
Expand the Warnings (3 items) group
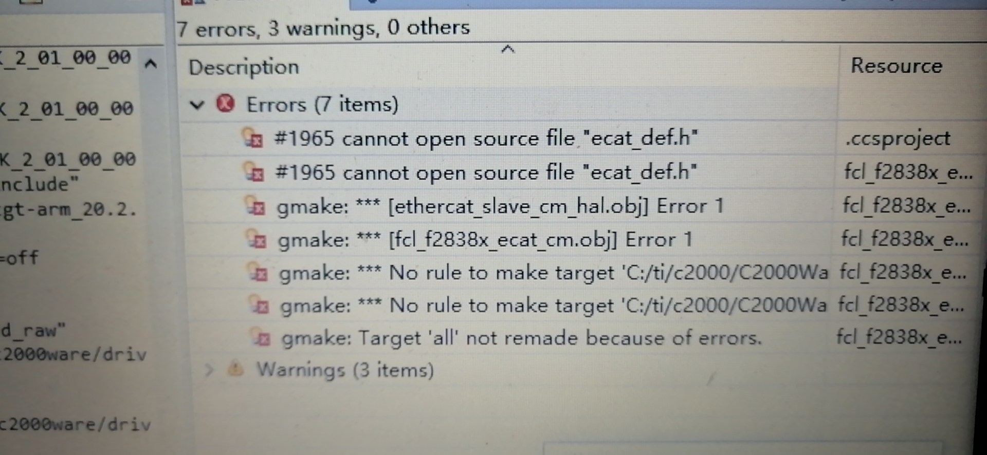208,369
